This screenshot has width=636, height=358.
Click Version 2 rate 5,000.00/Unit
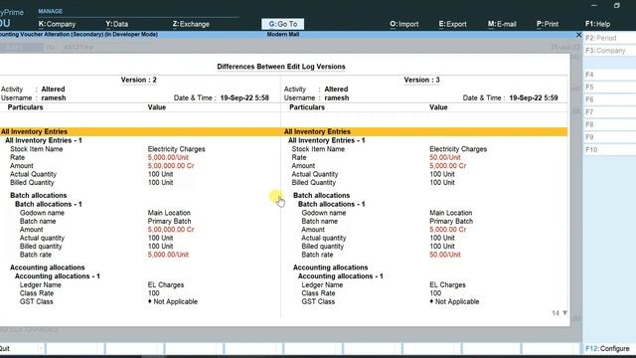click(x=168, y=157)
